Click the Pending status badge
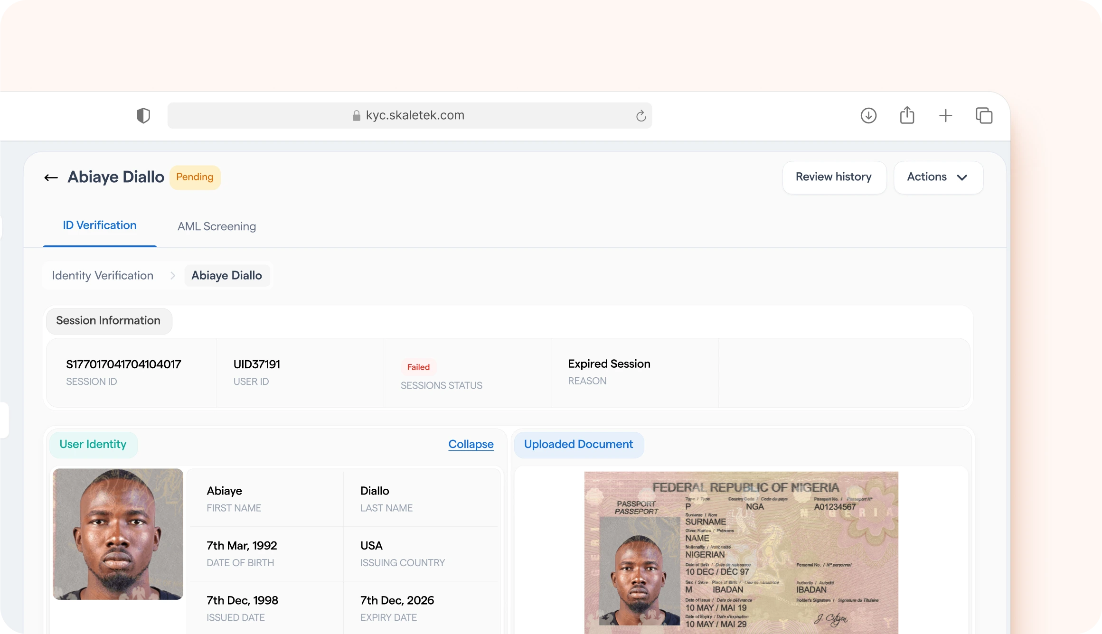Screen dimensions: 1102x634 [x=195, y=177]
